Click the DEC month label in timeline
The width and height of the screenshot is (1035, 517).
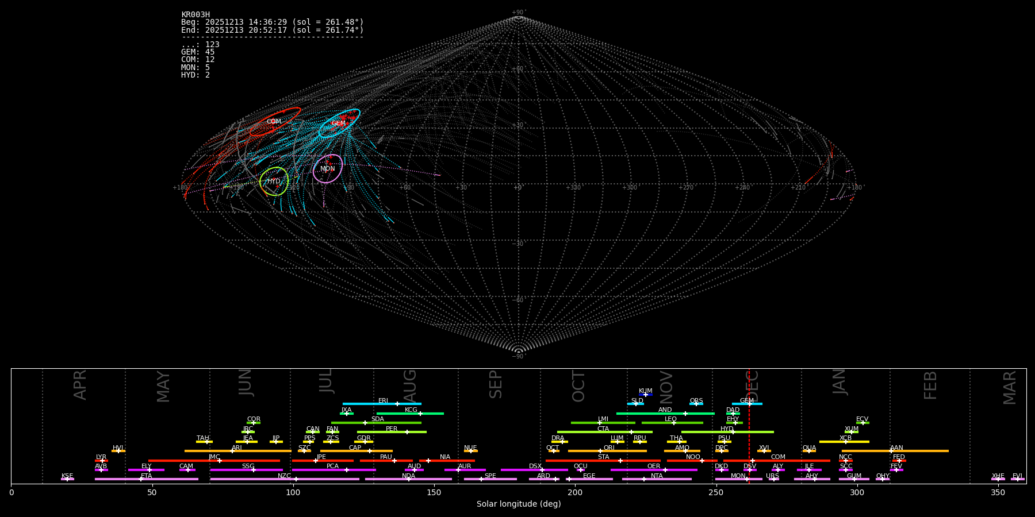pyautogui.click(x=752, y=385)
